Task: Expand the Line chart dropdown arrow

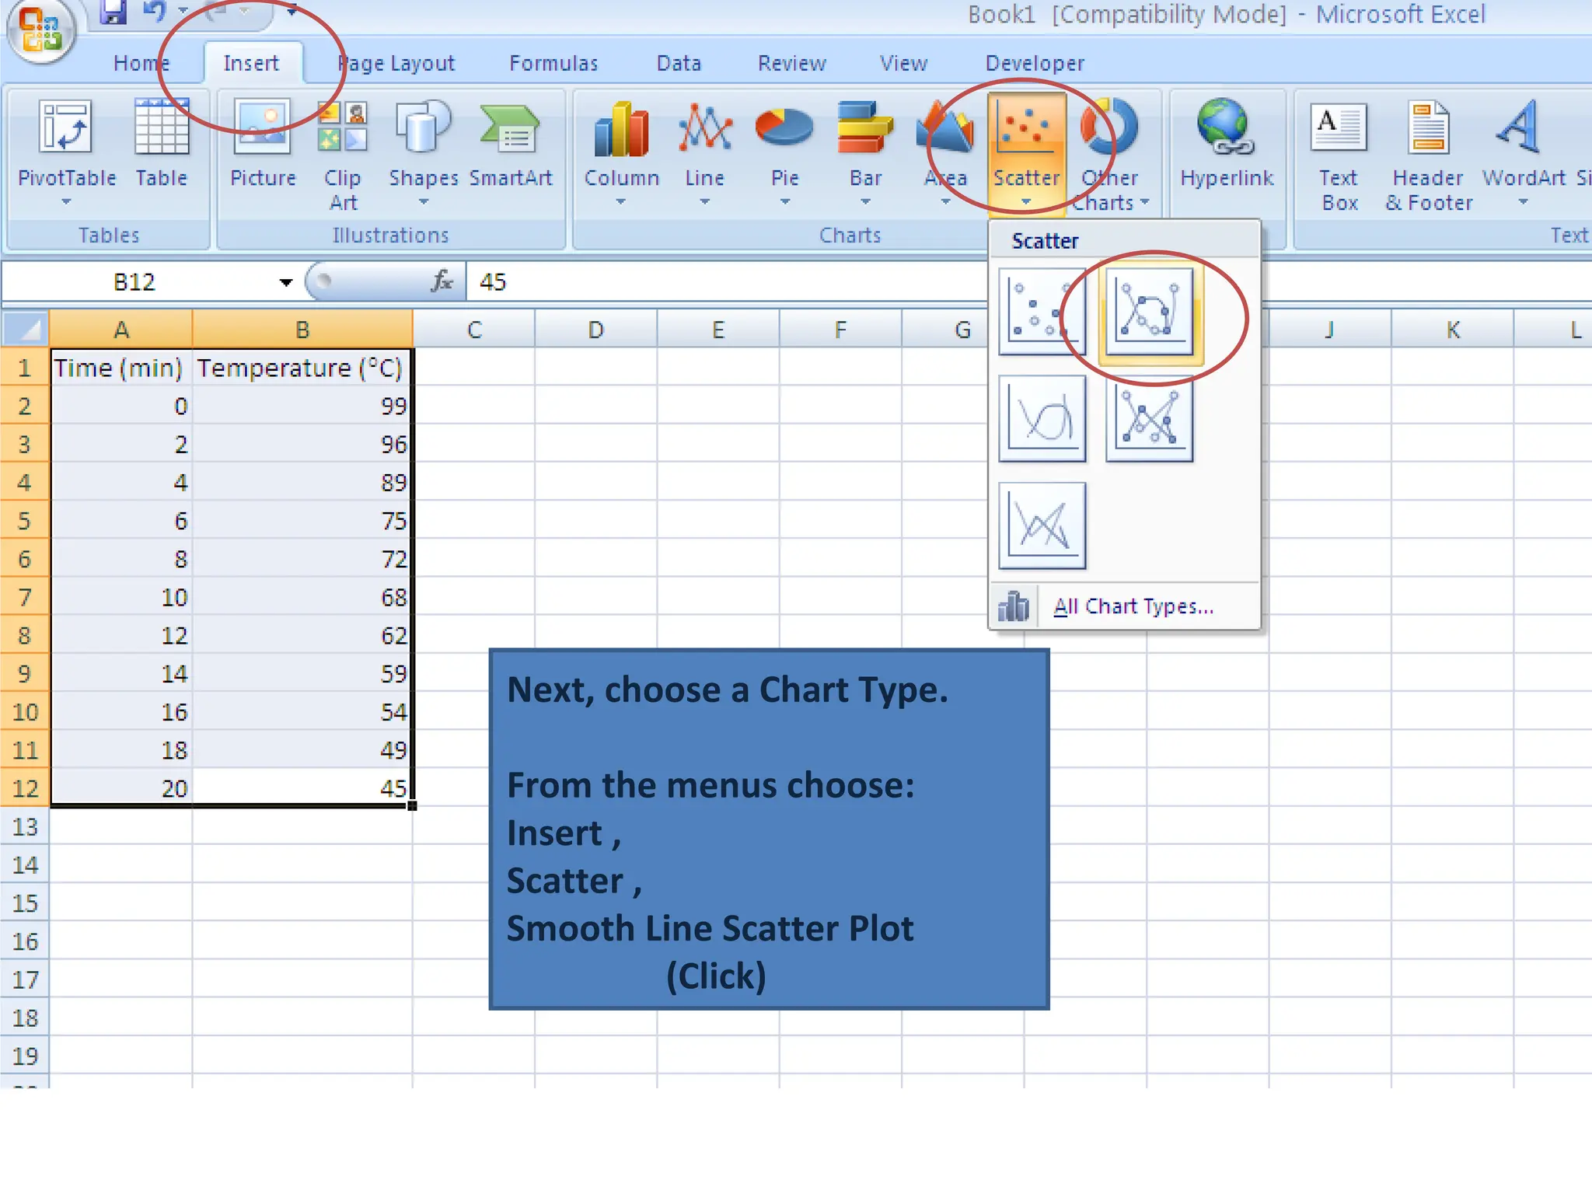Action: click(x=705, y=202)
